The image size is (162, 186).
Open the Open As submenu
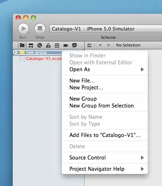coord(105,69)
